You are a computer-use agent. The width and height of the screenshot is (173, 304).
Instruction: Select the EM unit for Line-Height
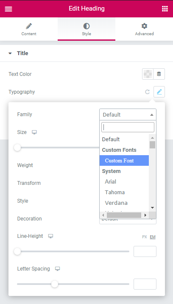[153, 237]
